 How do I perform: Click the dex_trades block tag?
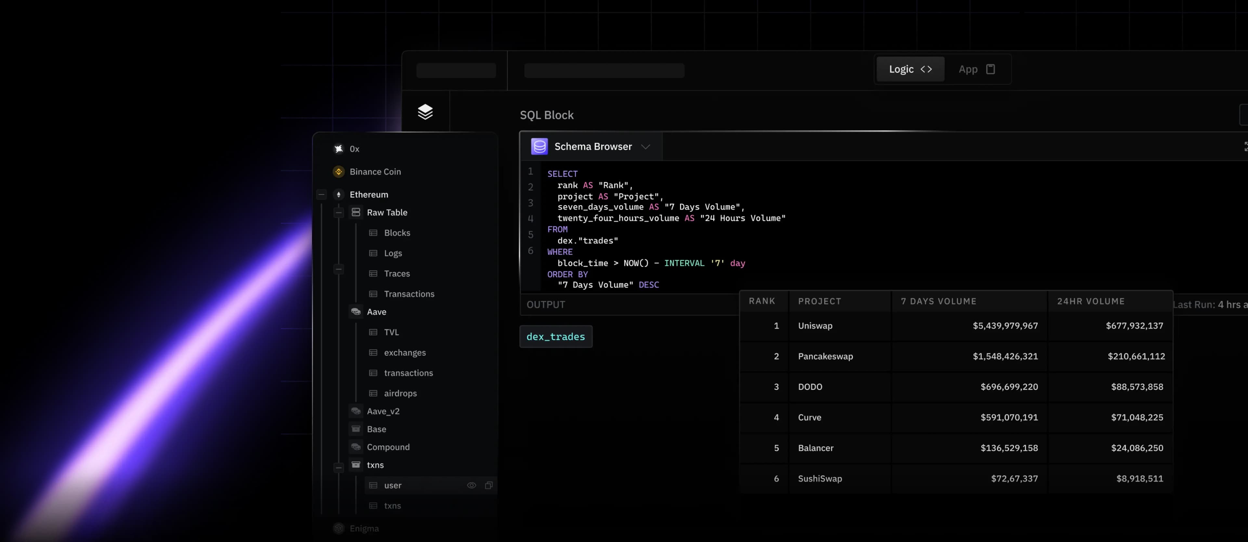(x=556, y=336)
